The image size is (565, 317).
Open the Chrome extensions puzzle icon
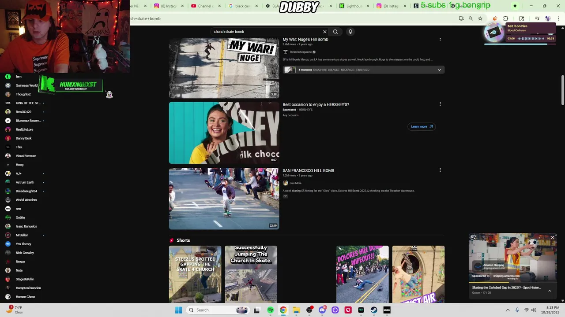(x=506, y=18)
